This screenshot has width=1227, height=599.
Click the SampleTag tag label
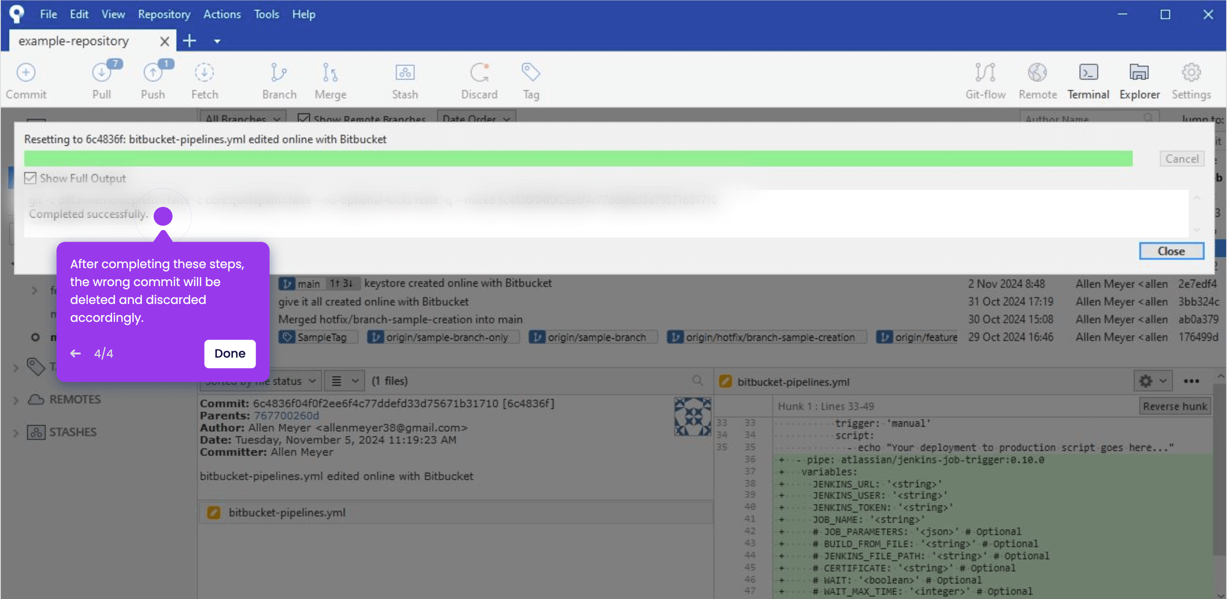[x=318, y=337]
